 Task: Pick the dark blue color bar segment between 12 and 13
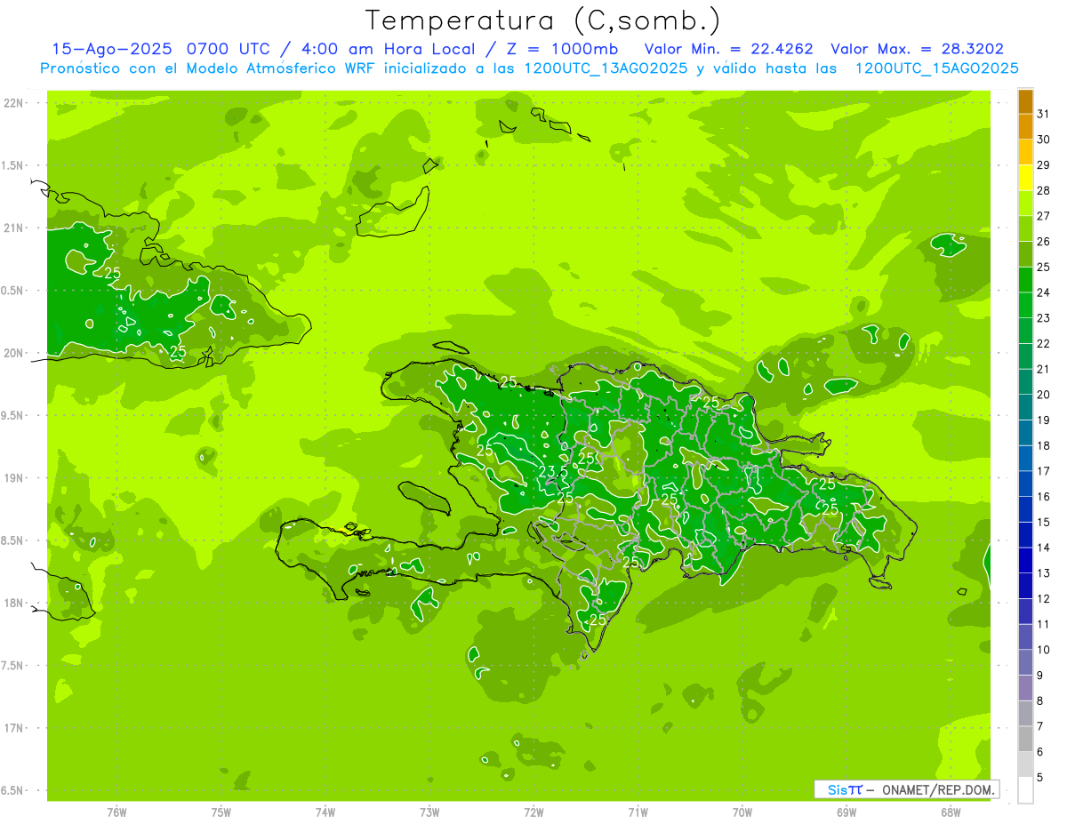[1025, 587]
